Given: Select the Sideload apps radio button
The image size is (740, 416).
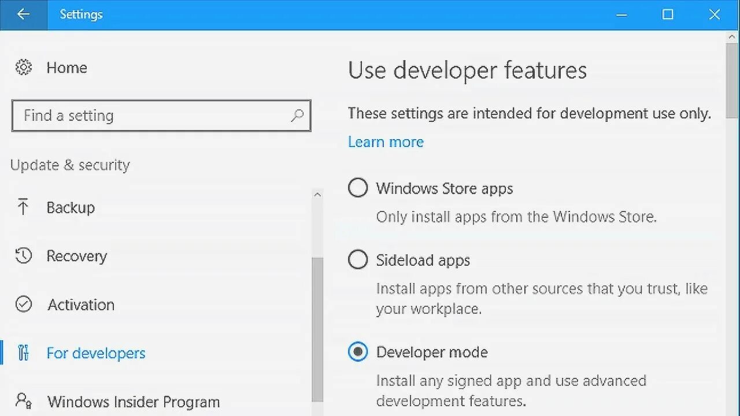Looking at the screenshot, I should pyautogui.click(x=358, y=260).
